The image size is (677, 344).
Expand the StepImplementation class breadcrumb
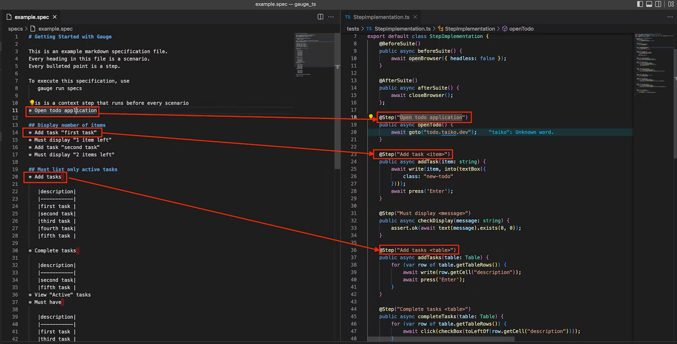pos(469,29)
